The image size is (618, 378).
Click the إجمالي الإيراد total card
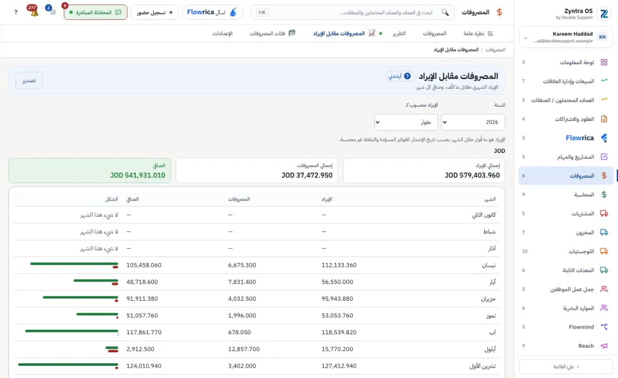point(424,170)
